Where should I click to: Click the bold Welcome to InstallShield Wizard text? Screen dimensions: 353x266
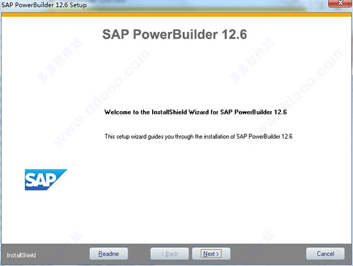pos(195,112)
